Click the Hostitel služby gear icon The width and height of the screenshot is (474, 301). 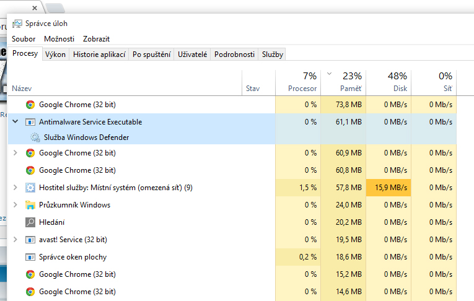pos(30,188)
